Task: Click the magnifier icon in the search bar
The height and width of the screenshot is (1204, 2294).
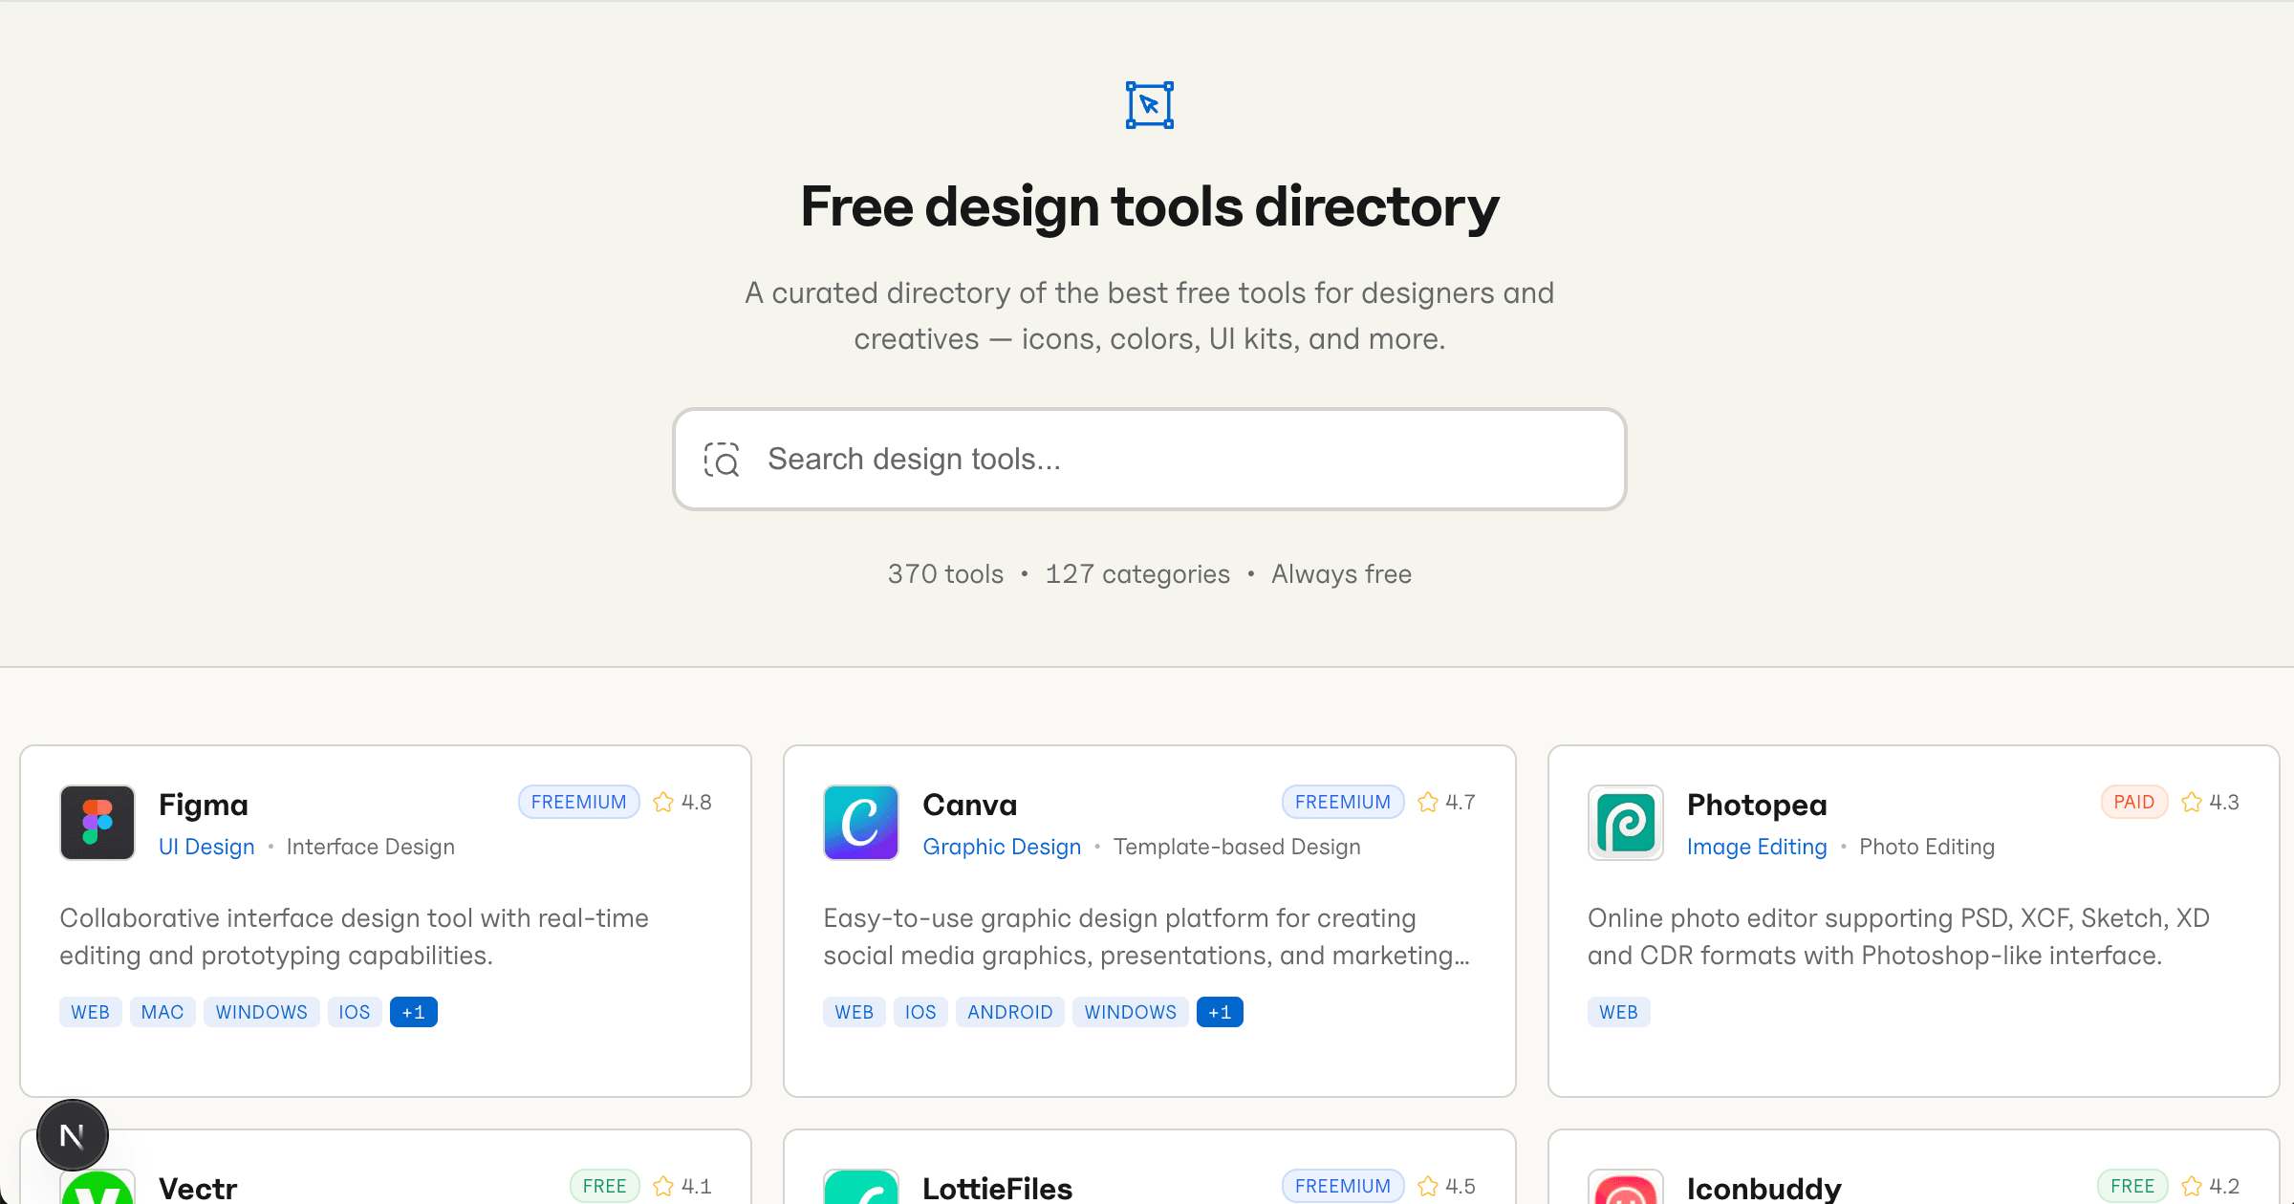Action: (722, 460)
